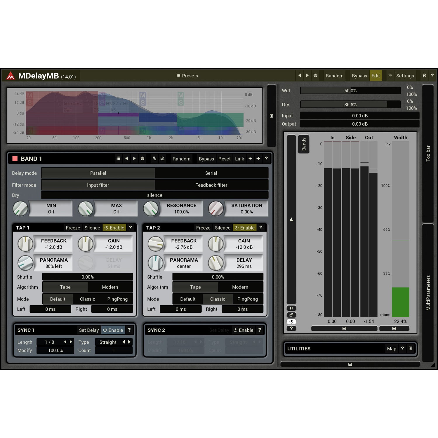The image size is (438, 438).
Task: Open Sync 1 Length 1/8 selector
Action: 50,342
